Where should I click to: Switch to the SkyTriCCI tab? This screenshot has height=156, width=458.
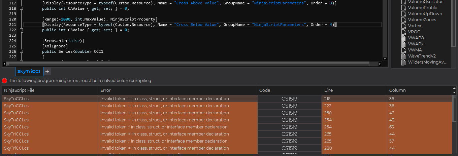pyautogui.click(x=29, y=72)
